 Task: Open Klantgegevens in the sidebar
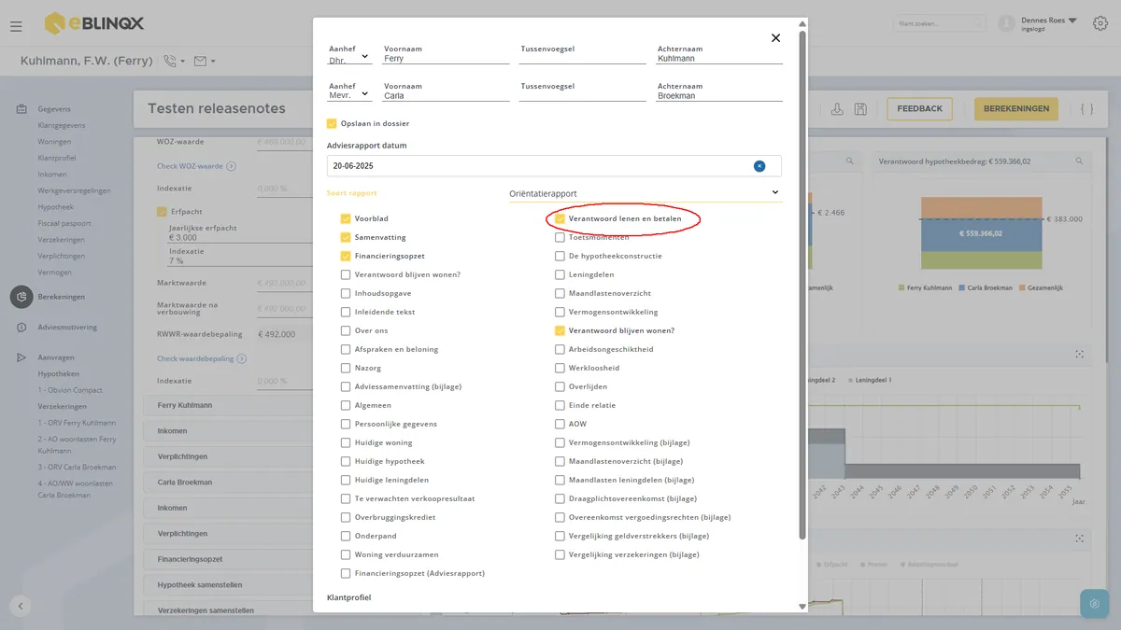click(x=62, y=125)
